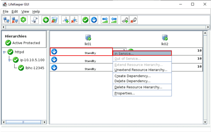Choose In Service... from context menu
The width and height of the screenshot is (211, 132).
pyautogui.click(x=124, y=53)
